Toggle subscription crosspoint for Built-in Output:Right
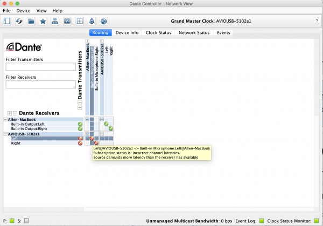This screenshot has height=226, width=323. [111, 128]
